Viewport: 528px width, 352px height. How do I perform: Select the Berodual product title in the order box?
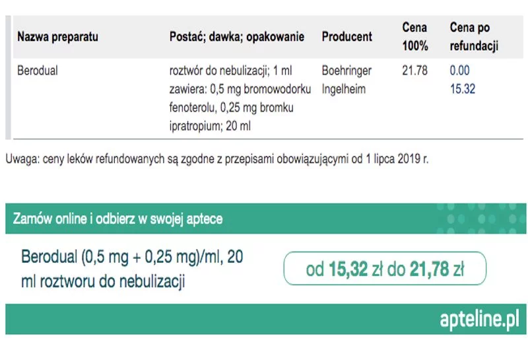tap(132, 269)
